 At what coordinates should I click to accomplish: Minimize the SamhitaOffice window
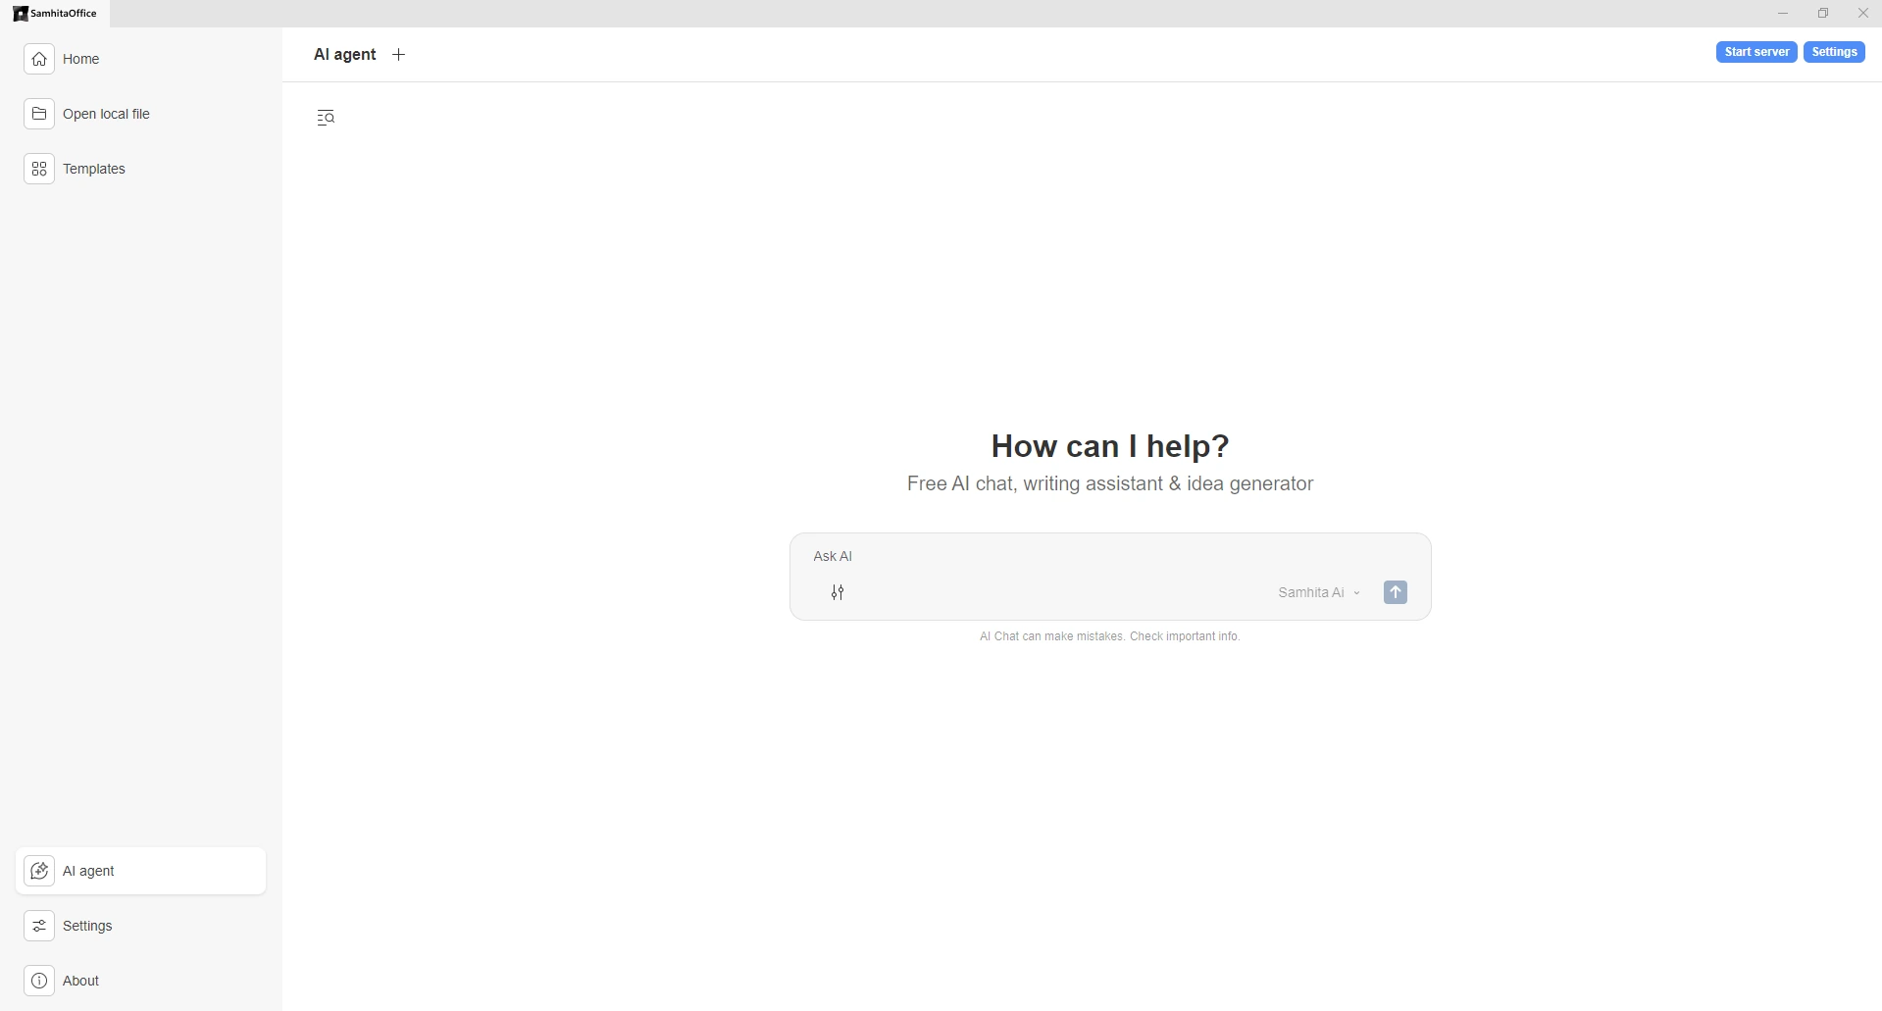click(x=1783, y=14)
